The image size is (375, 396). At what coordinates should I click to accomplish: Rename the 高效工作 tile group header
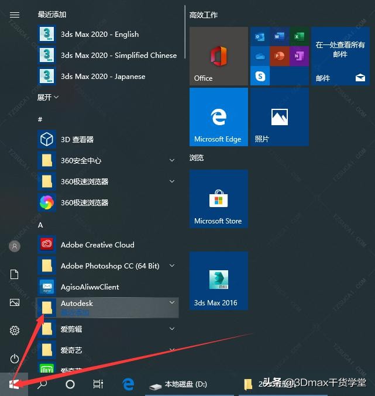pos(204,15)
